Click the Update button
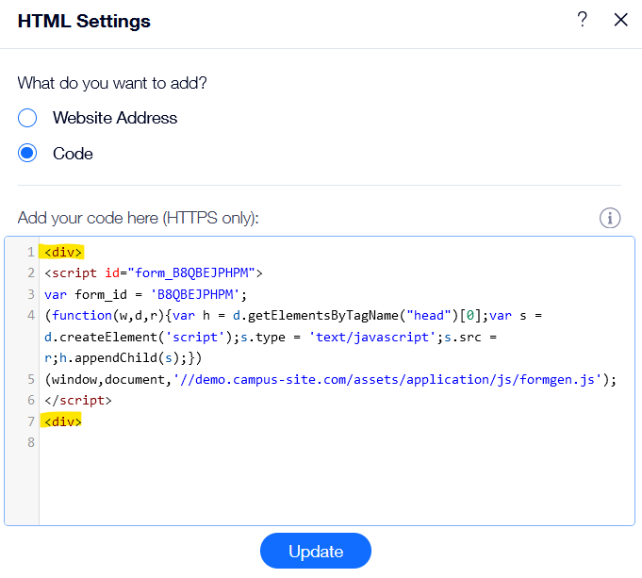 coord(316,551)
